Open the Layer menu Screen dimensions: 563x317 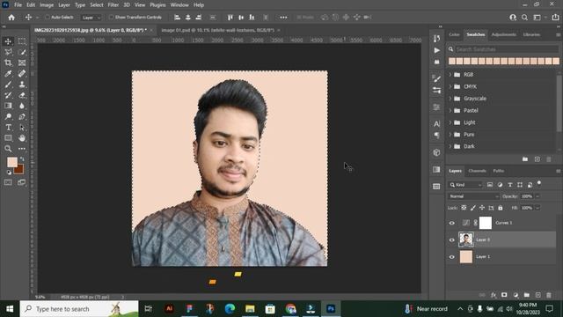point(64,5)
